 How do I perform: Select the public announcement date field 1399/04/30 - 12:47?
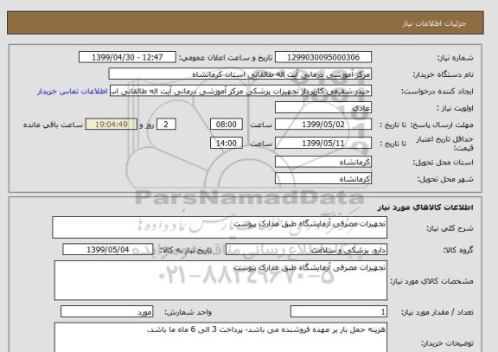coord(127,57)
